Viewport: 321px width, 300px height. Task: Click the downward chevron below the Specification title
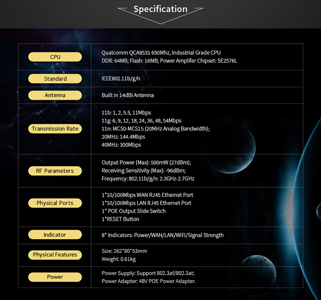coord(160,20)
